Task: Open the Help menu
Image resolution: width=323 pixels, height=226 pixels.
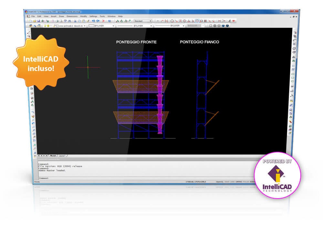Action: (120, 16)
